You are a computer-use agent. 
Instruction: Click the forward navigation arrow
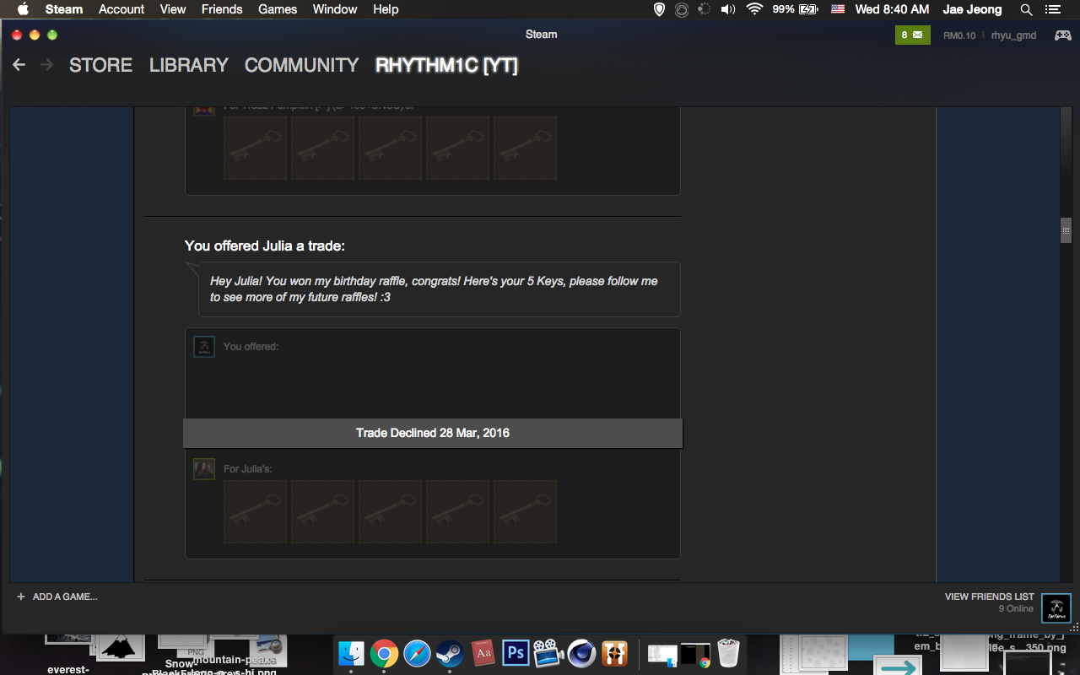point(46,65)
